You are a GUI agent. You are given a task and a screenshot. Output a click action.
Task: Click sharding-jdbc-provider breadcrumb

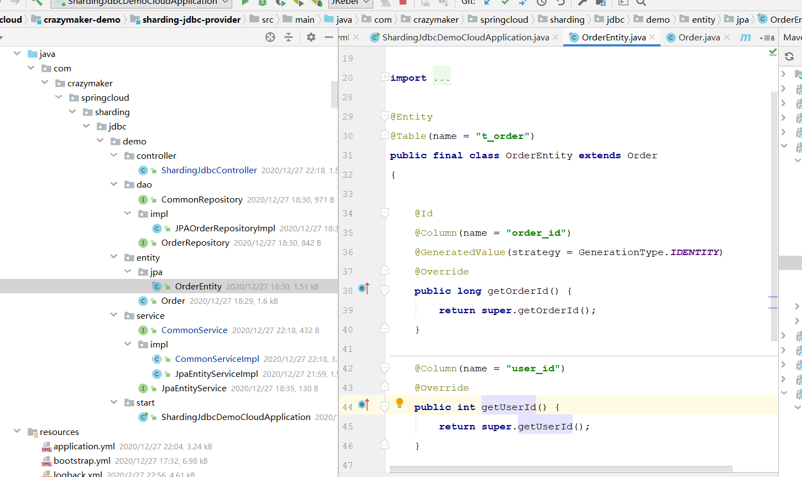coord(191,19)
